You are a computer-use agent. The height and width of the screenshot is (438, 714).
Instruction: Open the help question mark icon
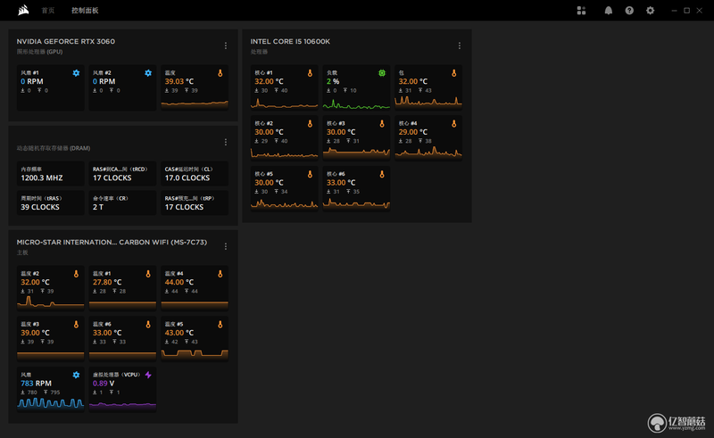coord(629,11)
